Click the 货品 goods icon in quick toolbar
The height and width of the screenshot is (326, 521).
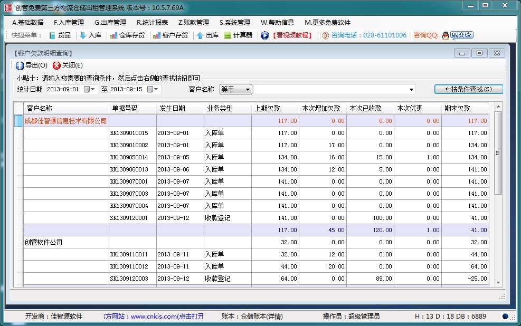coord(52,35)
